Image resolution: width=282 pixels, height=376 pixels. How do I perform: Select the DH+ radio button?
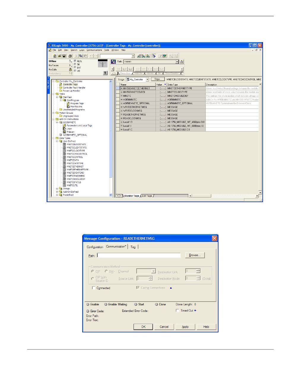[107, 271]
